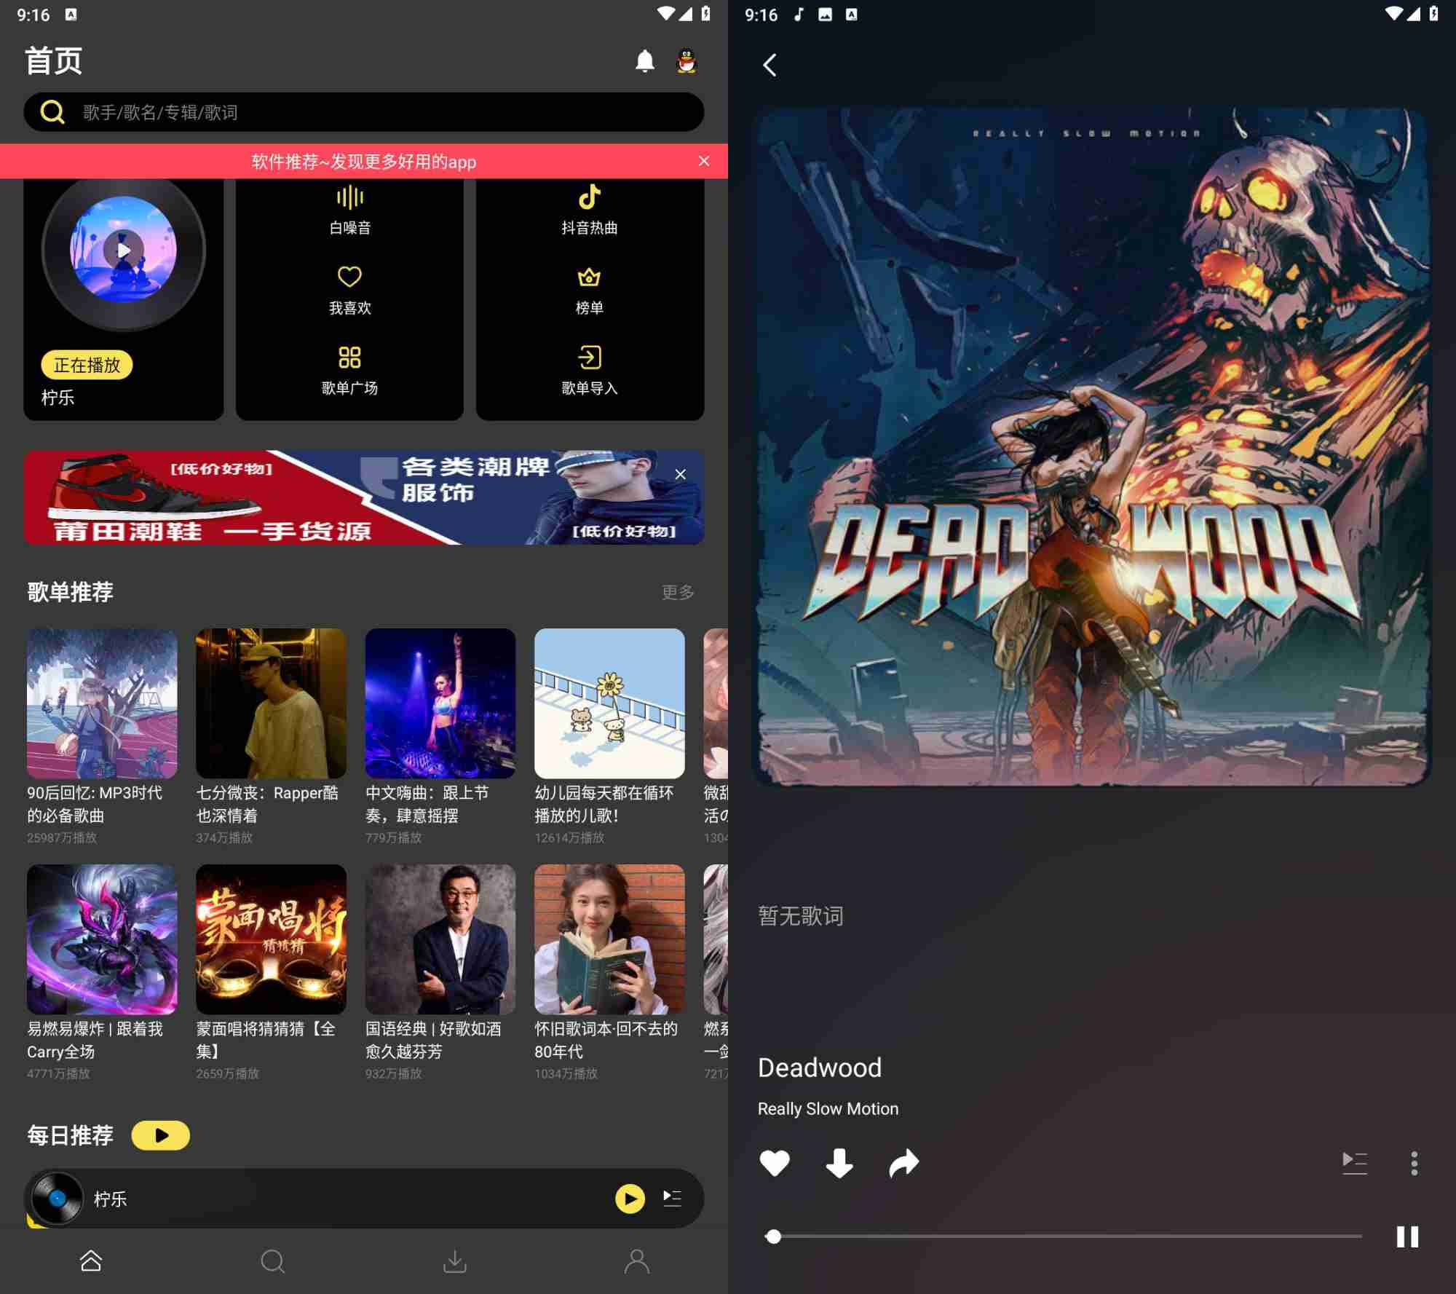
Task: Open 抖音热曲 Douyin hot songs
Action: pos(590,211)
